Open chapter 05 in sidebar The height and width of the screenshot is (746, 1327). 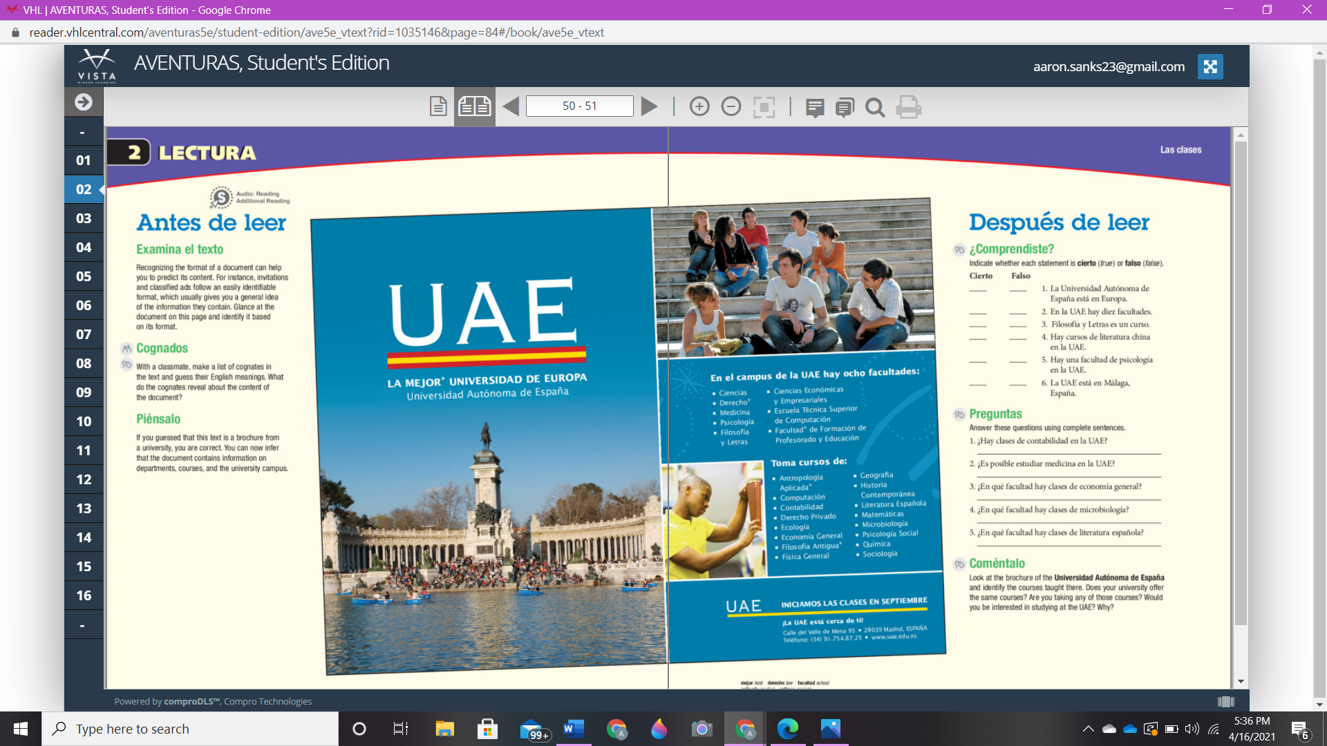(84, 276)
